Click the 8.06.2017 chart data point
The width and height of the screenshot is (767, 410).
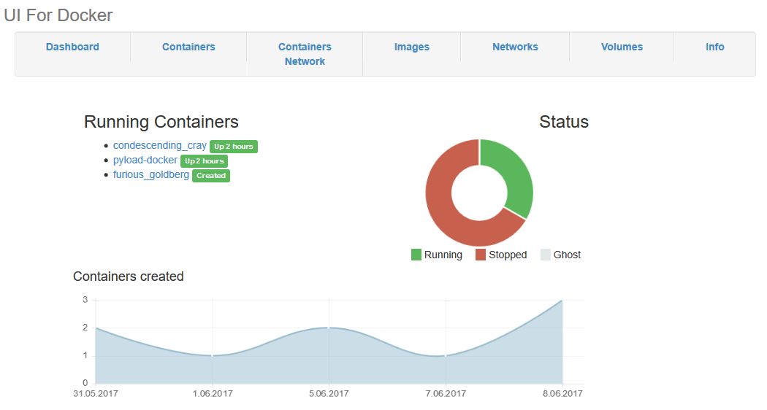click(562, 300)
